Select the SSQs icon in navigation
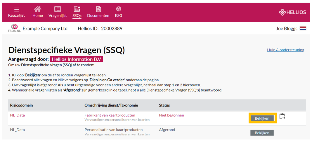The height and width of the screenshot is (143, 312). click(77, 9)
